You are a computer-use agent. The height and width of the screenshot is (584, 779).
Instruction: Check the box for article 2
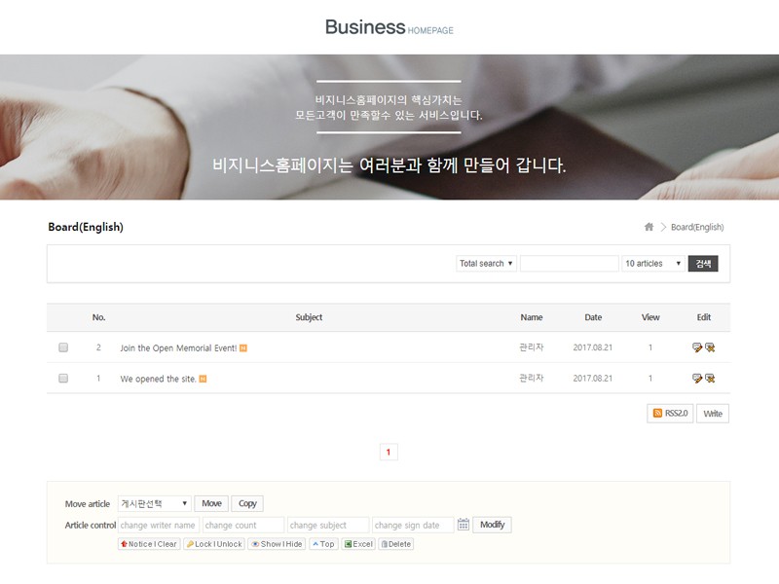(x=63, y=347)
